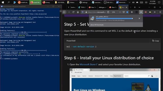The image size is (163, 91).
Task: Toggle reader view in address bar
Action: pos(108,12)
